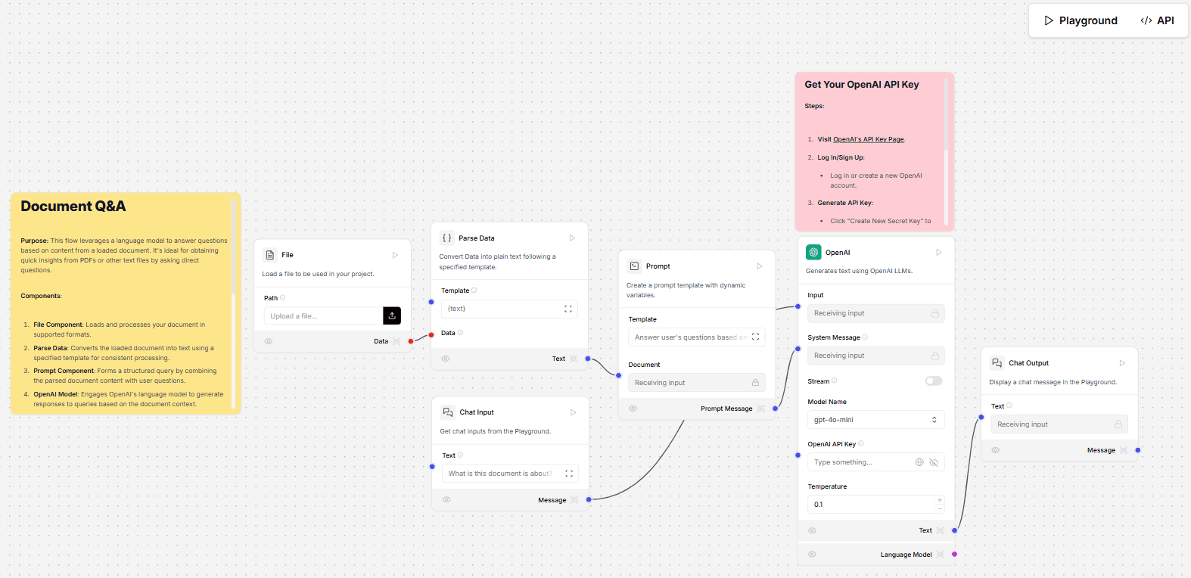Expand the Chat Input text field editor
The height and width of the screenshot is (578, 1191).
pyautogui.click(x=568, y=474)
